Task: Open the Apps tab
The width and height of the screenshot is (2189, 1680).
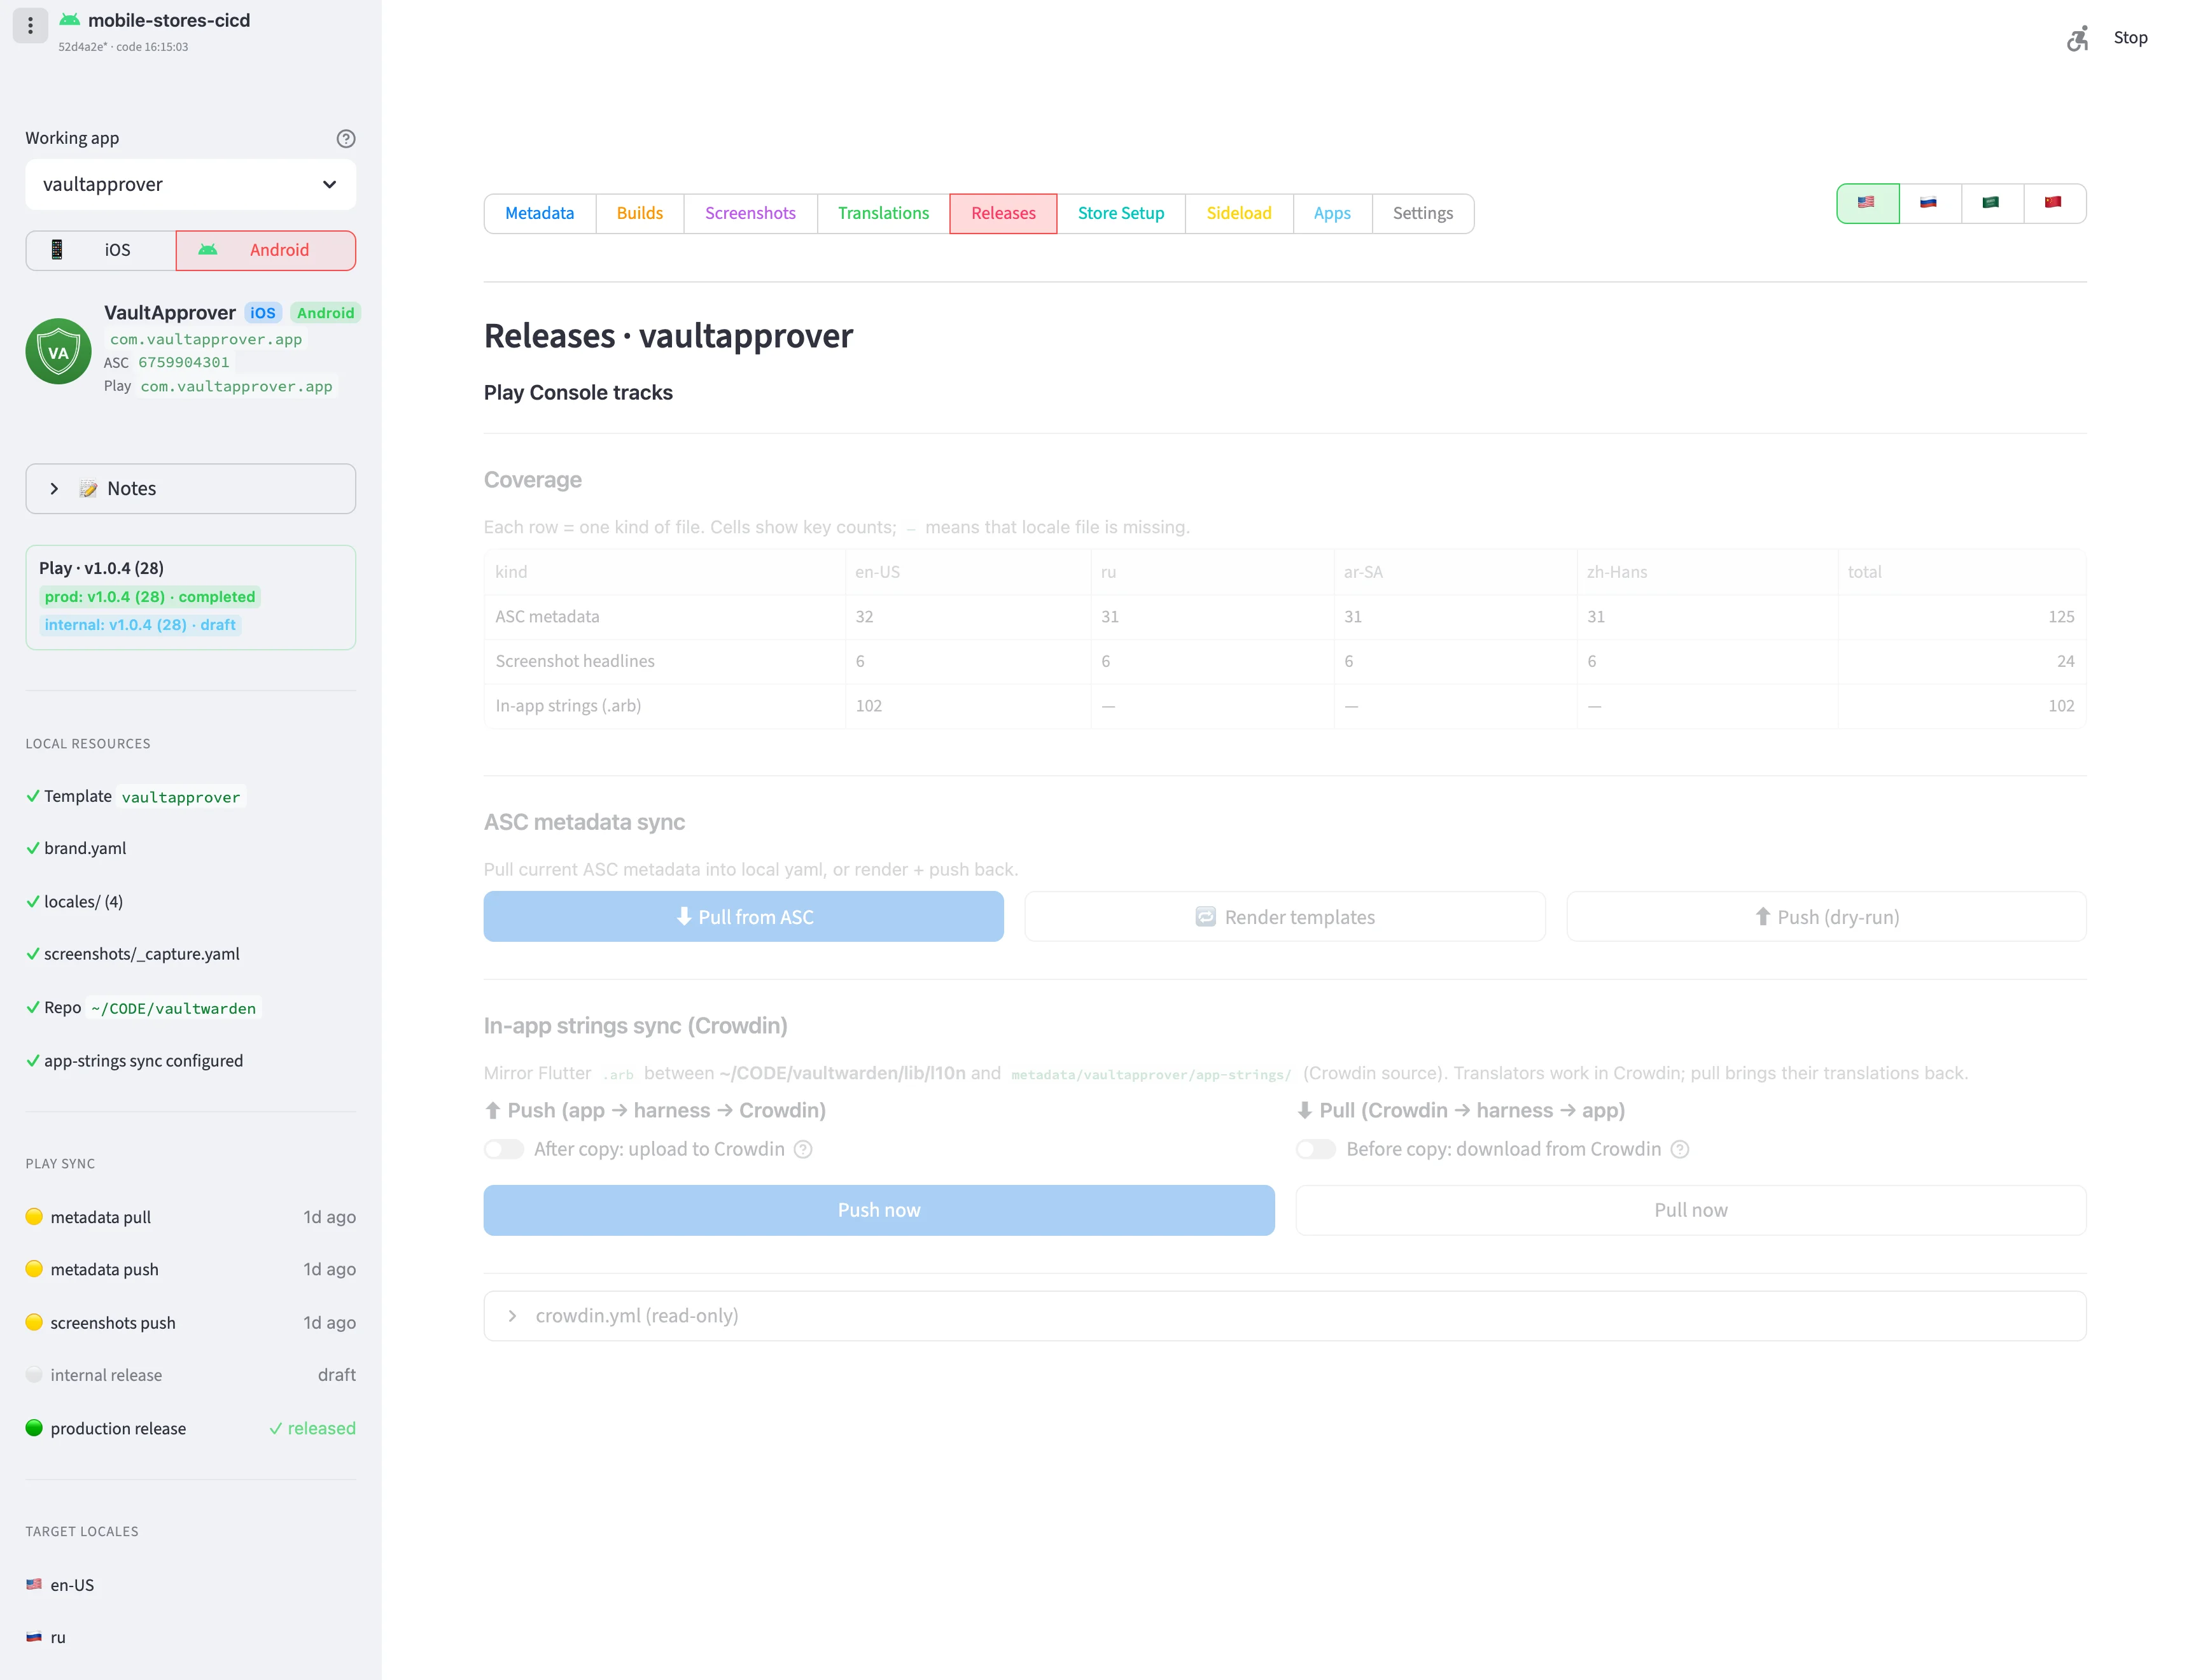Action: [x=1332, y=213]
